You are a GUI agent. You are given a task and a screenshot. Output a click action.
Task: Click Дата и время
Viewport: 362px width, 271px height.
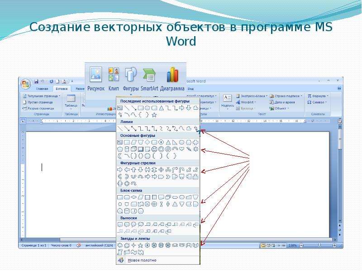(282, 102)
